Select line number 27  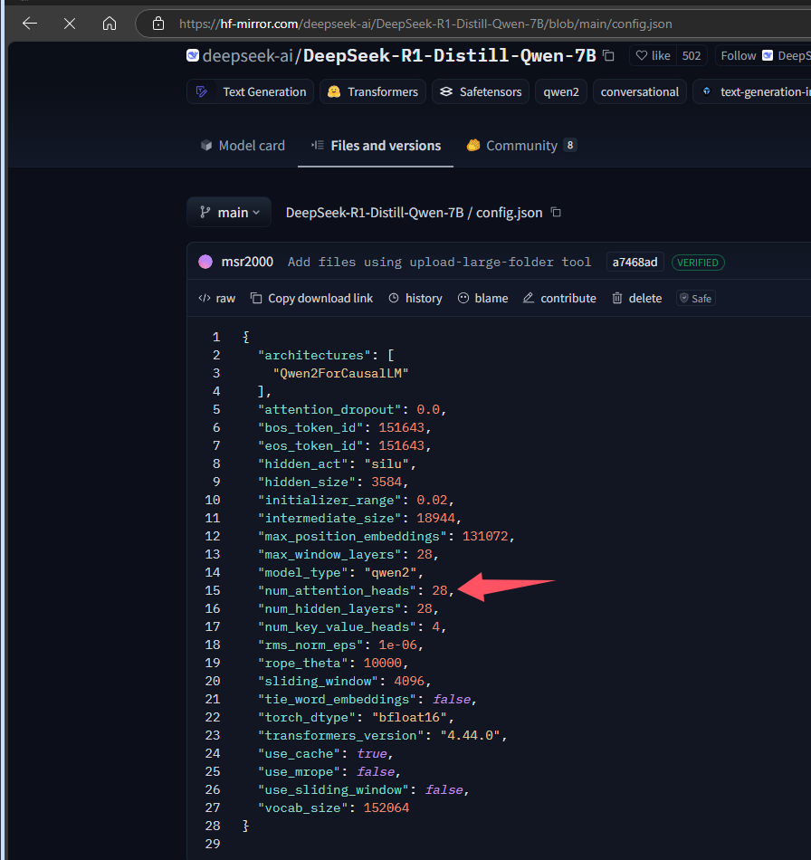(213, 807)
